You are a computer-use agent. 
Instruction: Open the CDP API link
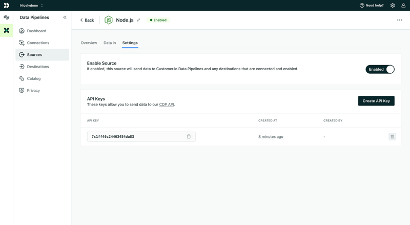[167, 105]
